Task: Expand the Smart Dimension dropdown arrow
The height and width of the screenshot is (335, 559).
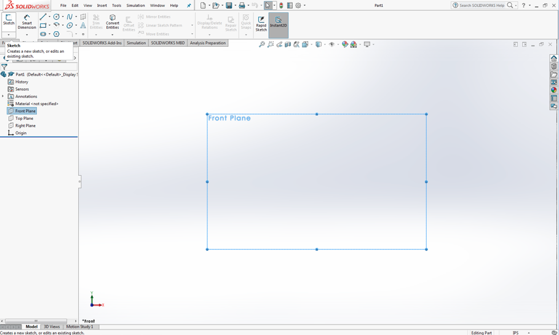Action: click(x=26, y=34)
